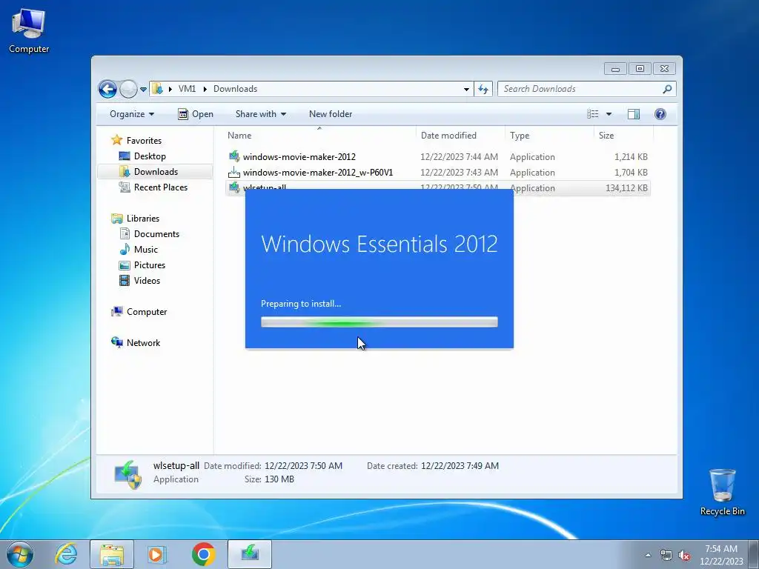Open the Videos library

point(147,280)
